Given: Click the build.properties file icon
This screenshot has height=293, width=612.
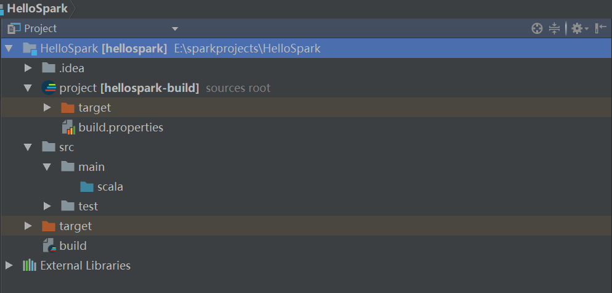Looking at the screenshot, I should (68, 128).
